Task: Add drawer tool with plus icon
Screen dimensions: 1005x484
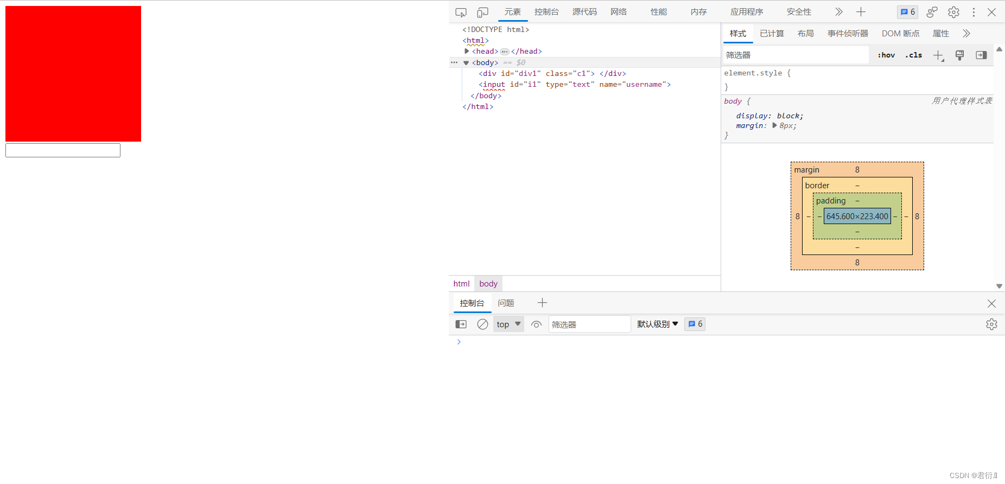Action: click(542, 303)
